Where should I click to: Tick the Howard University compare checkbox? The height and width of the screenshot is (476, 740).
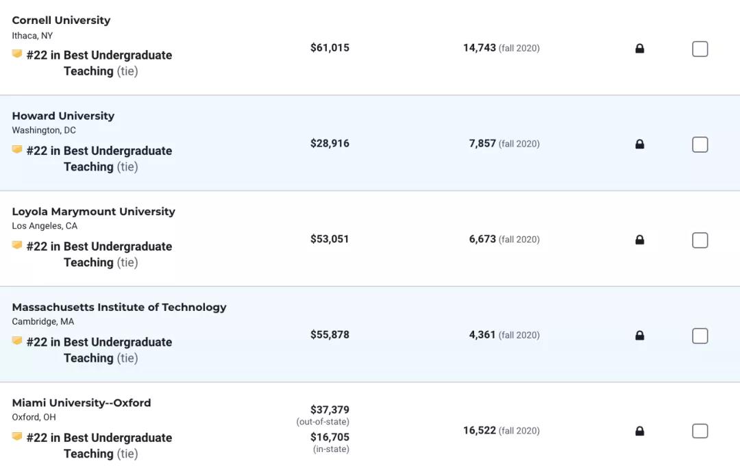click(700, 145)
